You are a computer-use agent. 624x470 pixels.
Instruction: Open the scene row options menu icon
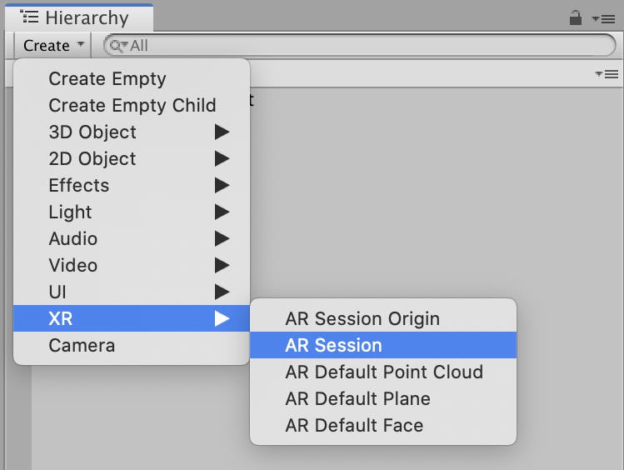pos(607,74)
